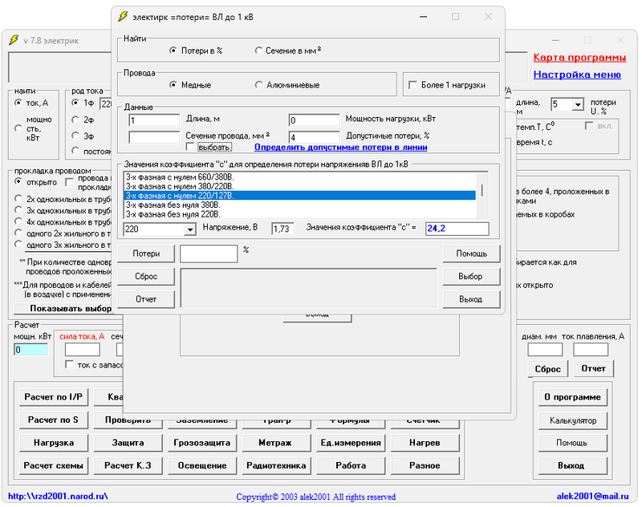Click the Выход button in потери window
Viewport: 642px width, 507px height.
472,299
